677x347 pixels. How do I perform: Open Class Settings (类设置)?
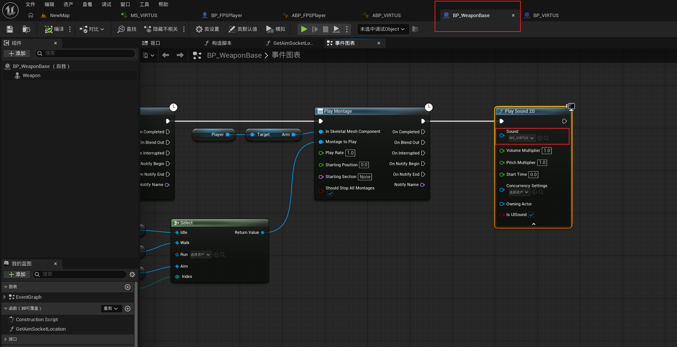tap(207, 29)
